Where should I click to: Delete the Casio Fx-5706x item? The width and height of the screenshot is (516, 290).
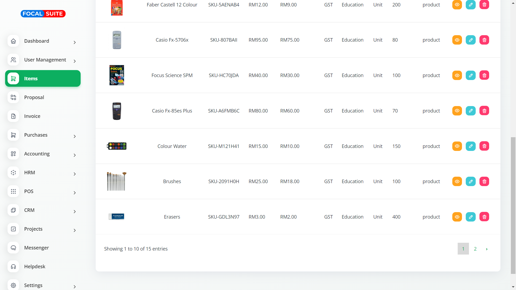[484, 40]
